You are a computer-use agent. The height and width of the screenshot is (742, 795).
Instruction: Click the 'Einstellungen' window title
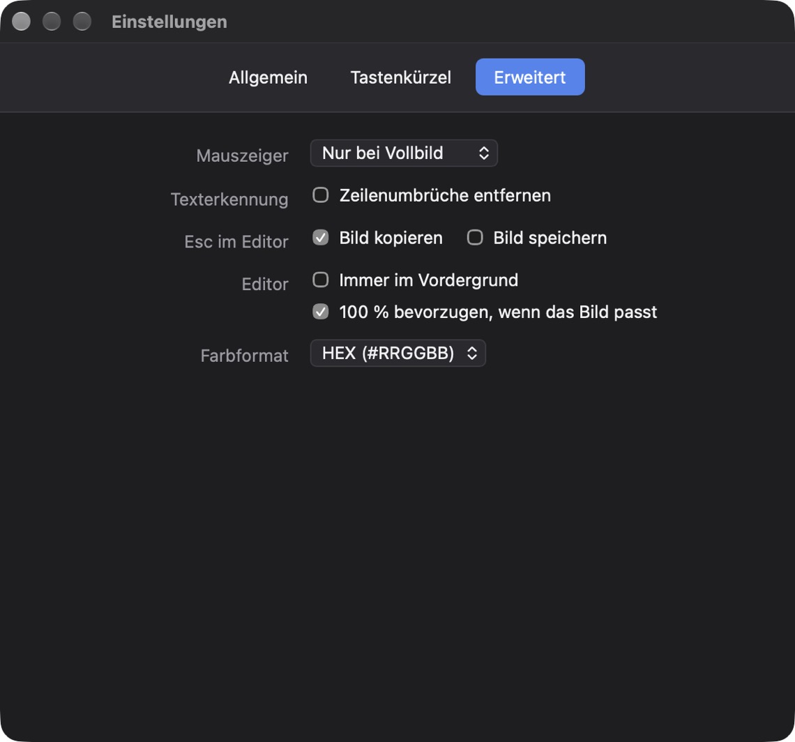(169, 22)
